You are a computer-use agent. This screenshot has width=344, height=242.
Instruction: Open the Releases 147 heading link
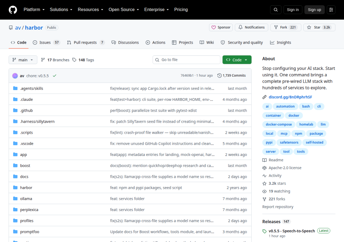276,221
